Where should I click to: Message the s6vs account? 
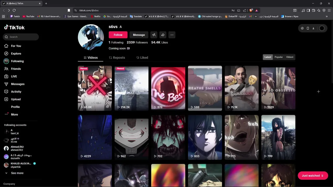click(x=139, y=35)
